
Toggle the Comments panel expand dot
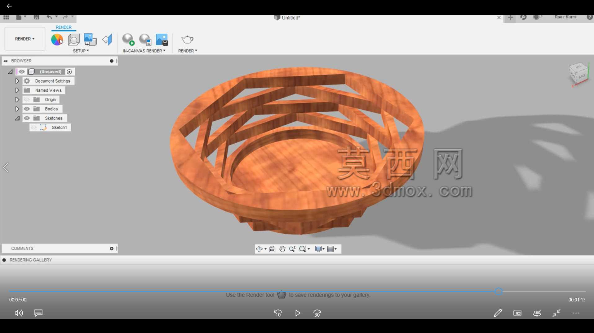click(x=112, y=249)
